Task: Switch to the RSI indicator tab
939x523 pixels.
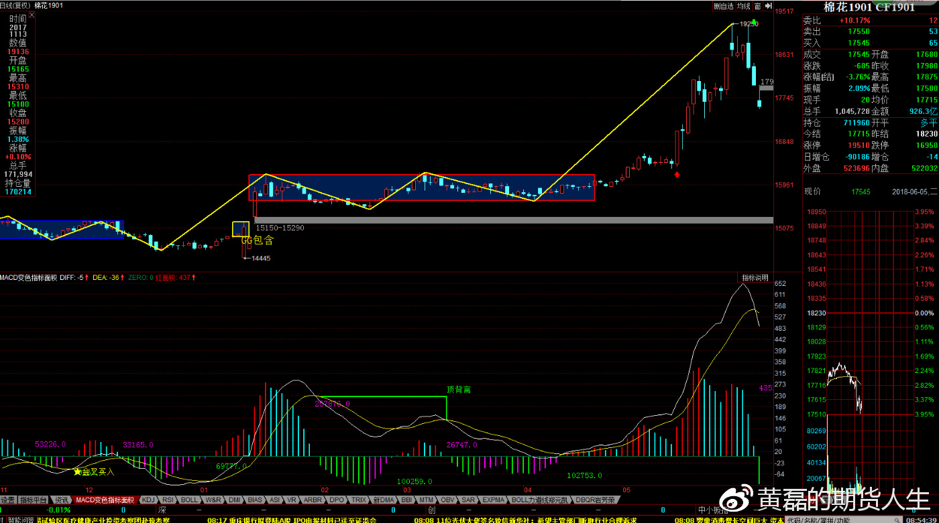Action: [168, 500]
